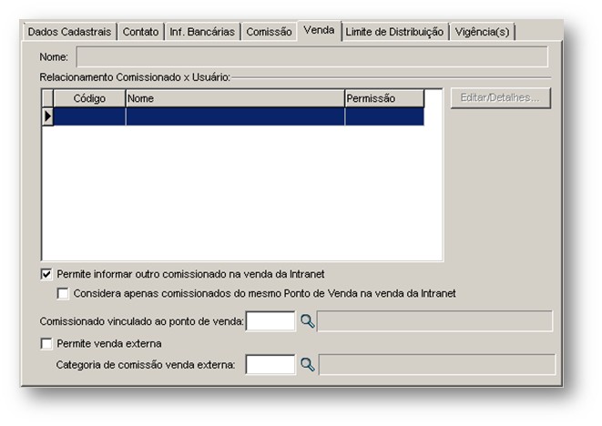This screenshot has height=426, width=602.
Task: Click the Comissionado vinculado code input field
Action: (x=270, y=321)
